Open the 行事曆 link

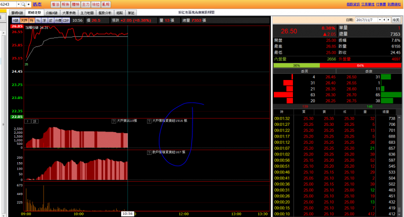pyautogui.click(x=381, y=4)
